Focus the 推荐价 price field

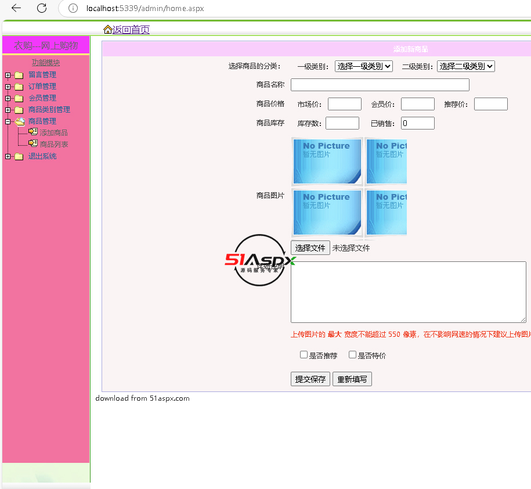coord(491,104)
